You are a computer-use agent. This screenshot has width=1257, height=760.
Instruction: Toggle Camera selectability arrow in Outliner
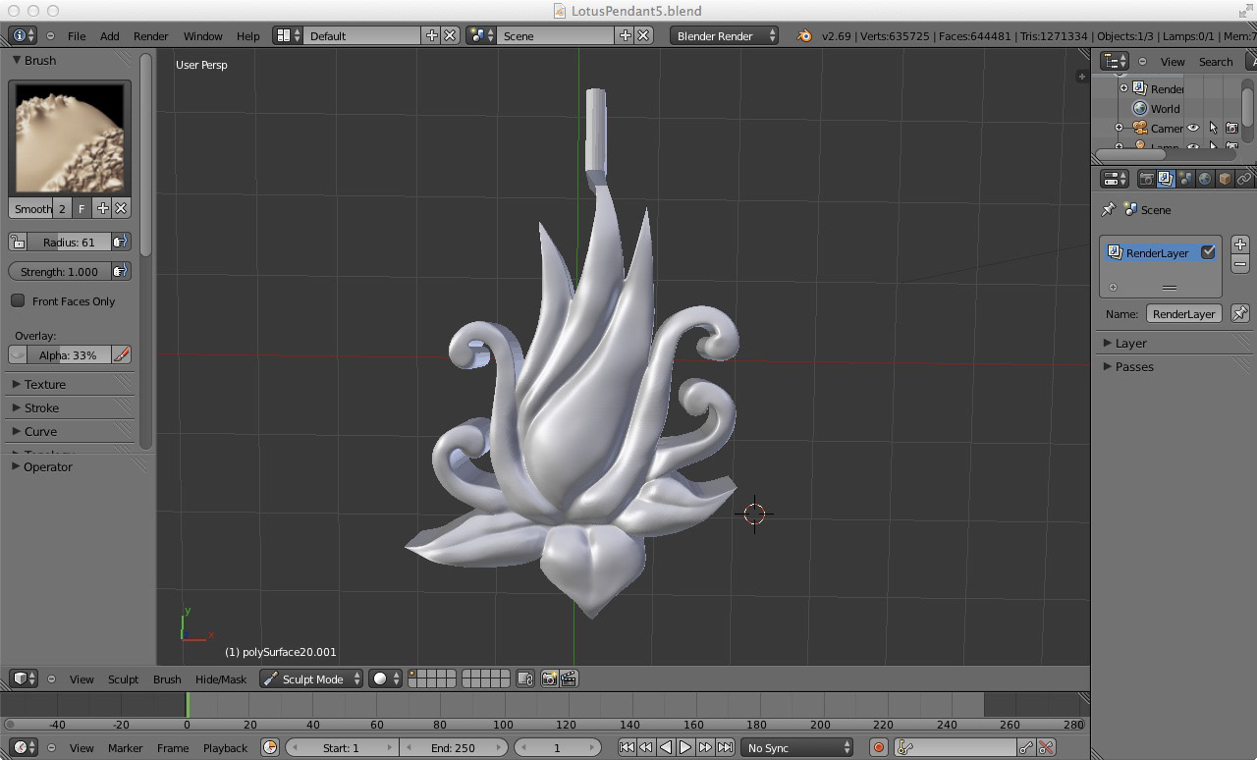1213,128
